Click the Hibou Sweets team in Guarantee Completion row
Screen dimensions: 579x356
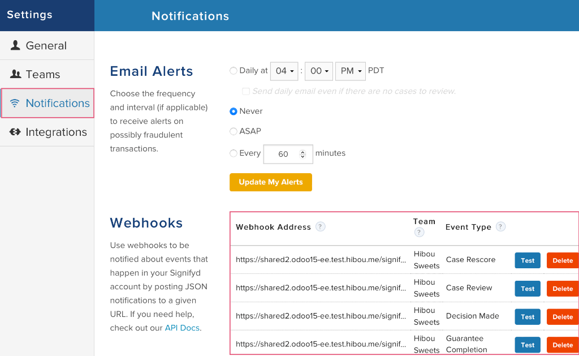(x=426, y=344)
